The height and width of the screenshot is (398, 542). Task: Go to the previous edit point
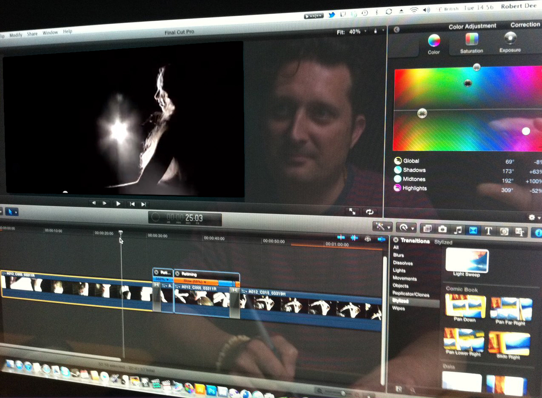(132, 204)
